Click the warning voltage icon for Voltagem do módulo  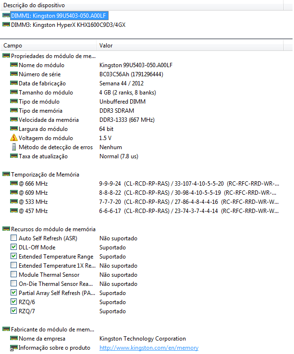pos(14,138)
